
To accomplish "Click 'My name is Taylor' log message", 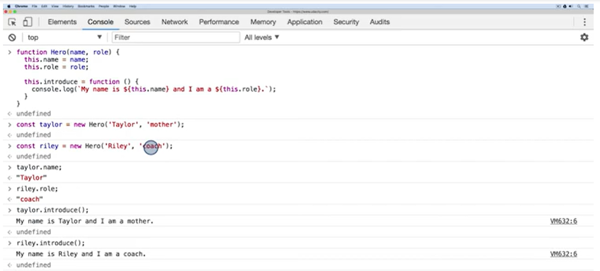I will (x=85, y=221).
